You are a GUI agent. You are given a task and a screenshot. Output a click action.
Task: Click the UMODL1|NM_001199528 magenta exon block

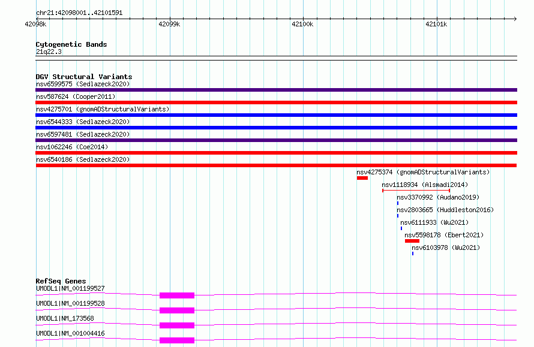(x=177, y=310)
